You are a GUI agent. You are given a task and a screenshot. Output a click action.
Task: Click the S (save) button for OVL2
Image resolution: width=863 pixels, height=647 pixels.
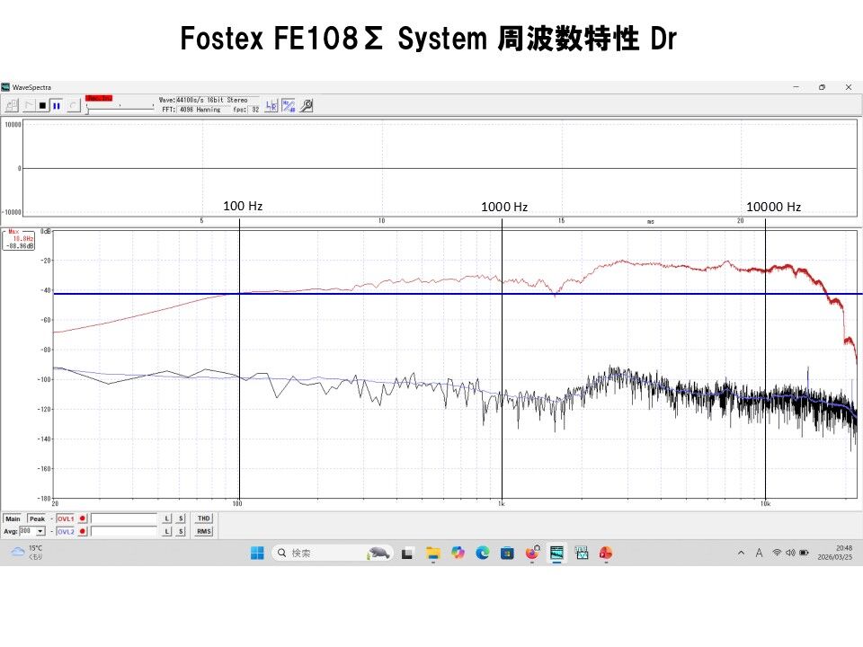181,531
